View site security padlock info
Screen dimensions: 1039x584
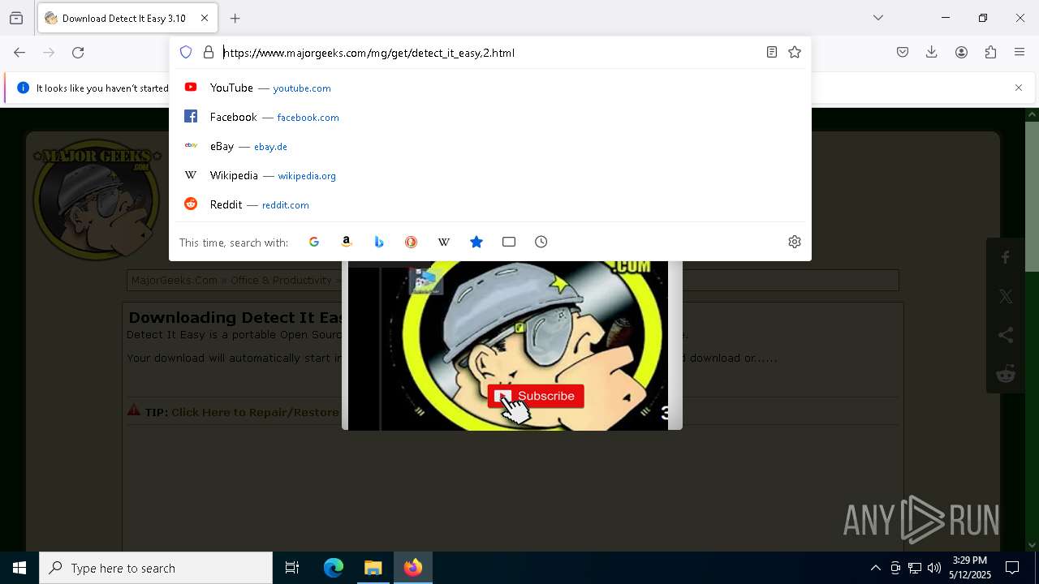click(x=209, y=53)
